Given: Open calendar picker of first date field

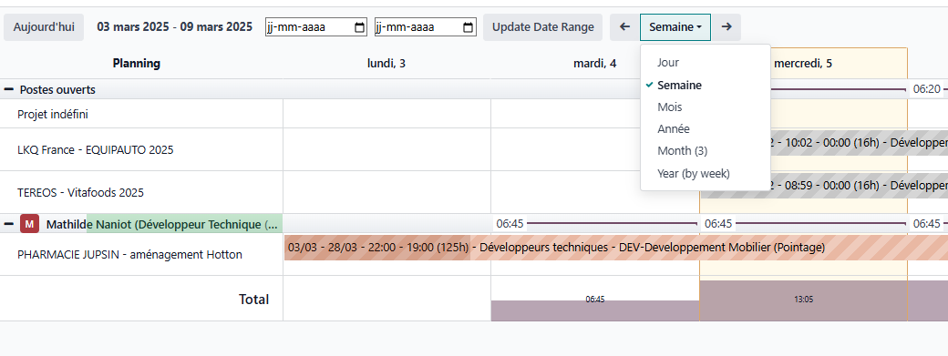Looking at the screenshot, I should [x=359, y=27].
